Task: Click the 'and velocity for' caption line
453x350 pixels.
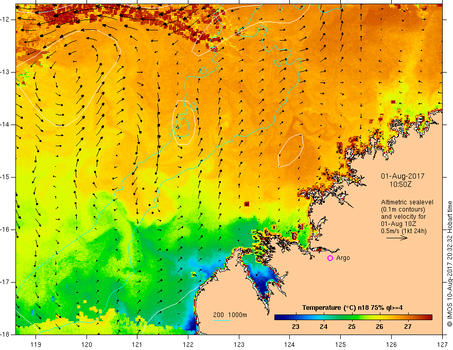Action: (x=403, y=217)
